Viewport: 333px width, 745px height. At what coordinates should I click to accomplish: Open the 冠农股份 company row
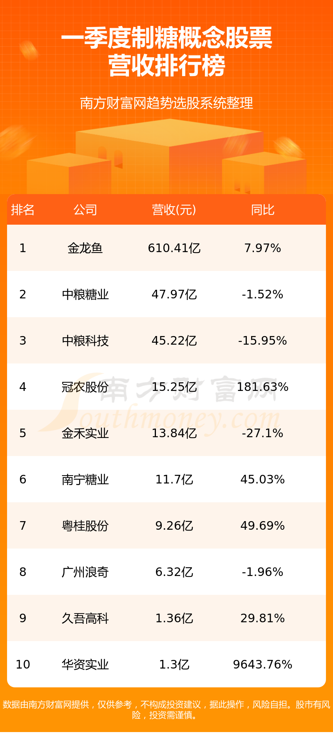point(166,387)
